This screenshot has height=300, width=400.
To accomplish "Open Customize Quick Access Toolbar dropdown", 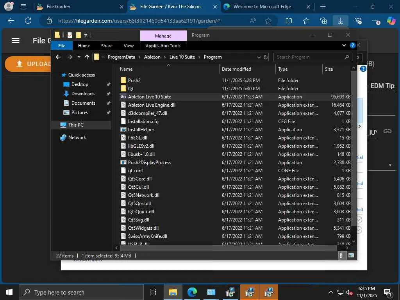I will 86,36.
